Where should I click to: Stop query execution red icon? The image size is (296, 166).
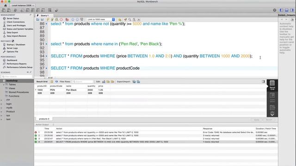point(61,19)
